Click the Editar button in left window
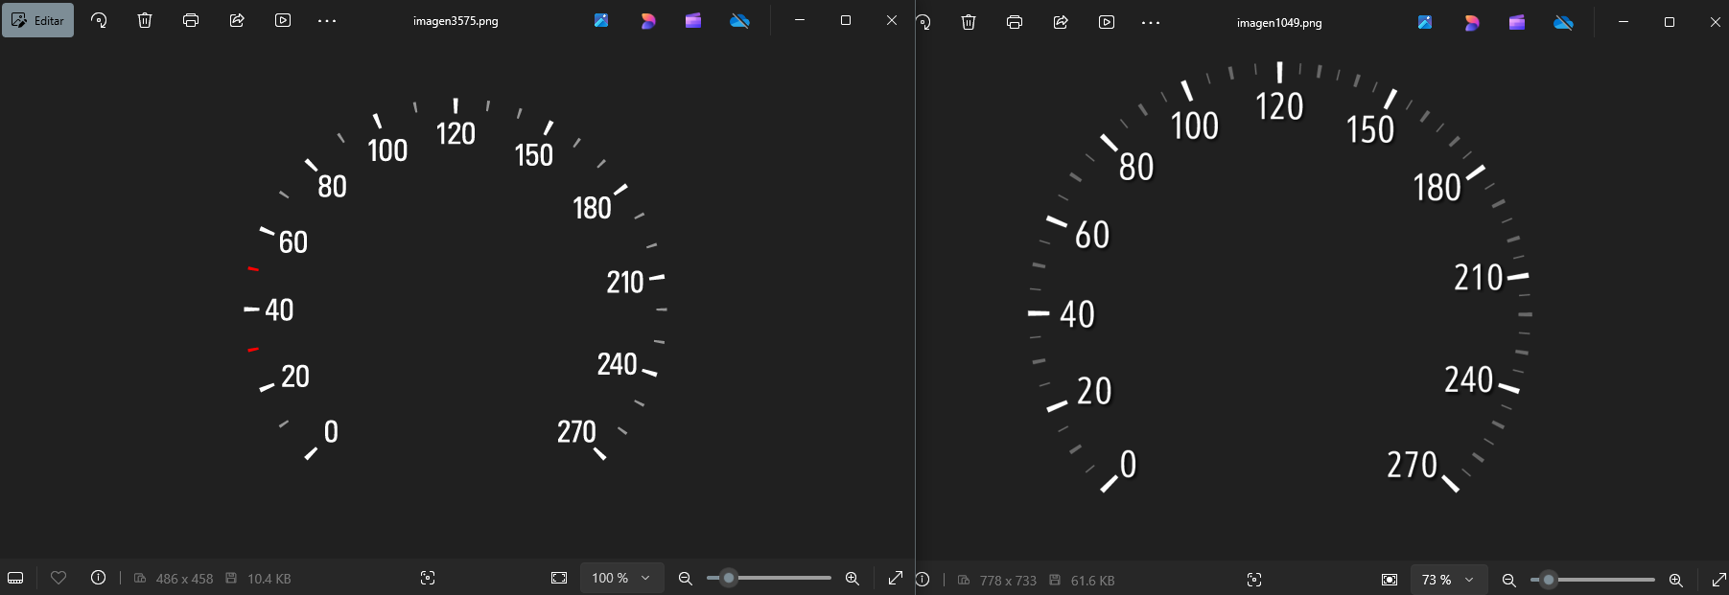1729x595 pixels. (38, 20)
